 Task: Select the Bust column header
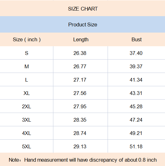136,40
